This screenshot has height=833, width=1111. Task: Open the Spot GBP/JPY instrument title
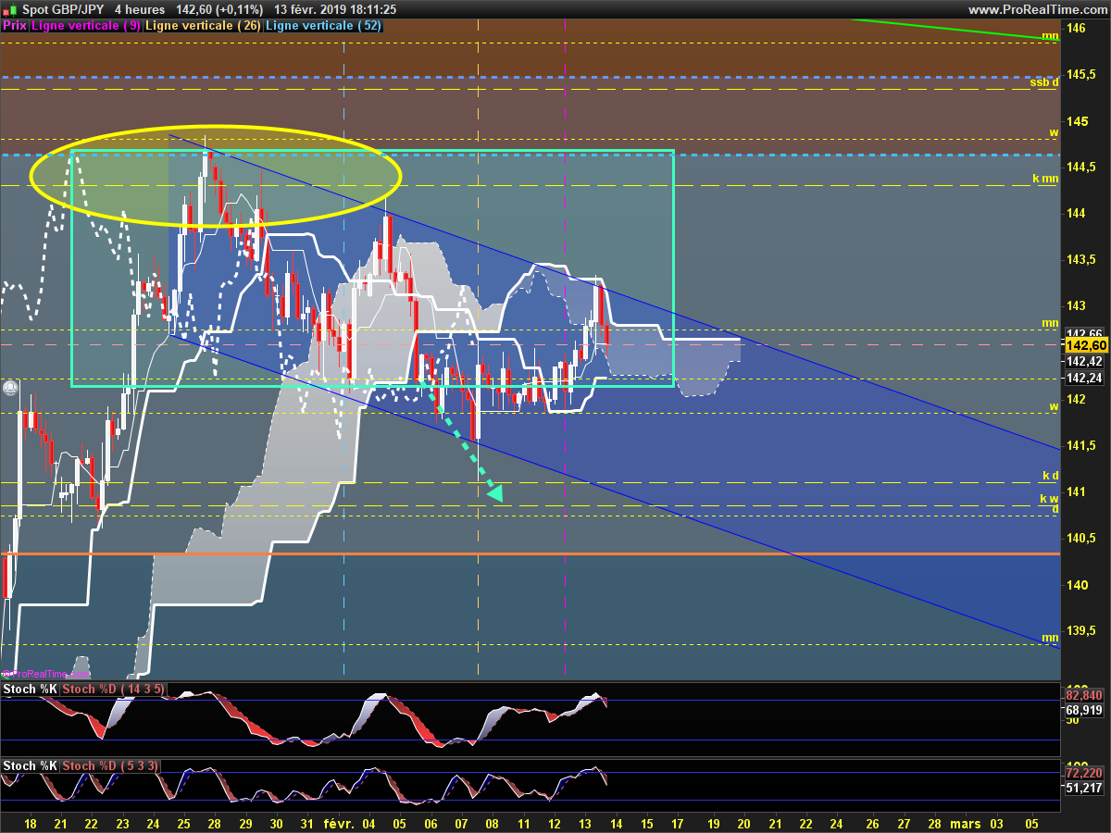[62, 9]
